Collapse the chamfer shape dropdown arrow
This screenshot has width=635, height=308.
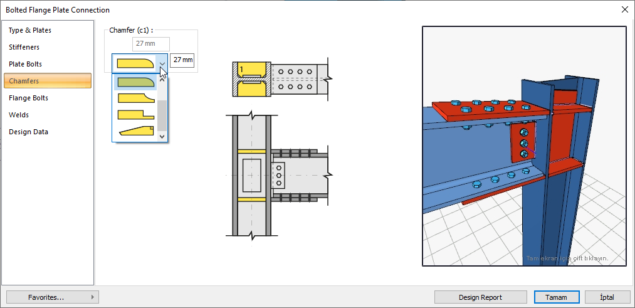(162, 63)
